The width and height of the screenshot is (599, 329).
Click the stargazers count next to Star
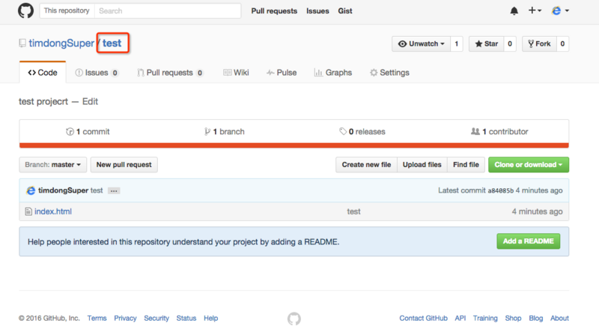tap(510, 43)
